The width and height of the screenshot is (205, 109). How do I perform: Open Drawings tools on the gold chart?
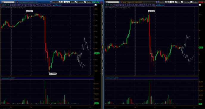(x=80, y=2)
